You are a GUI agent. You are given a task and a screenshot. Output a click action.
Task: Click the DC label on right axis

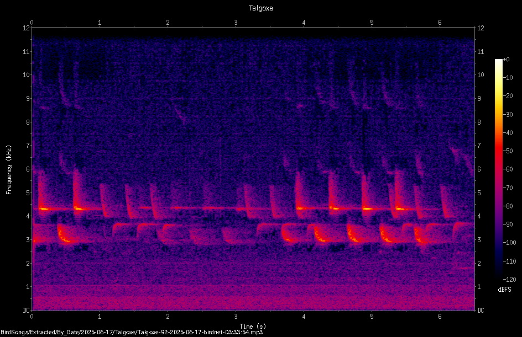click(x=481, y=310)
